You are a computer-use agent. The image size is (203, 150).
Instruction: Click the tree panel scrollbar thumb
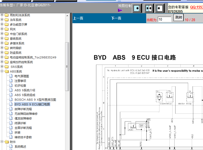point(67,67)
